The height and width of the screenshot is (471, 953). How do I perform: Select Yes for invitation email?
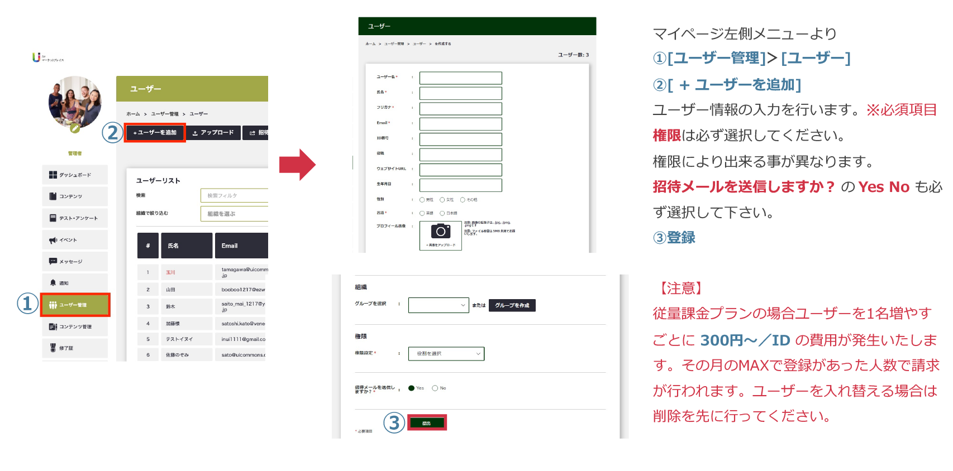point(412,388)
